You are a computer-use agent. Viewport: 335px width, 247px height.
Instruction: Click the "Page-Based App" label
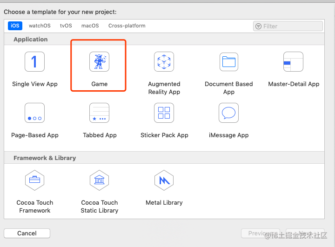35,135
